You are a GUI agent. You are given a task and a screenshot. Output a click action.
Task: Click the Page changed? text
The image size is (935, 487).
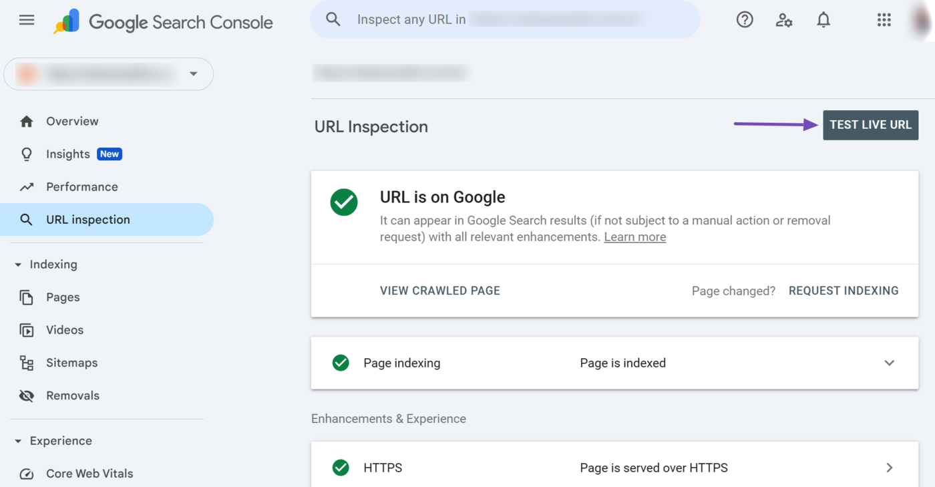pos(733,291)
